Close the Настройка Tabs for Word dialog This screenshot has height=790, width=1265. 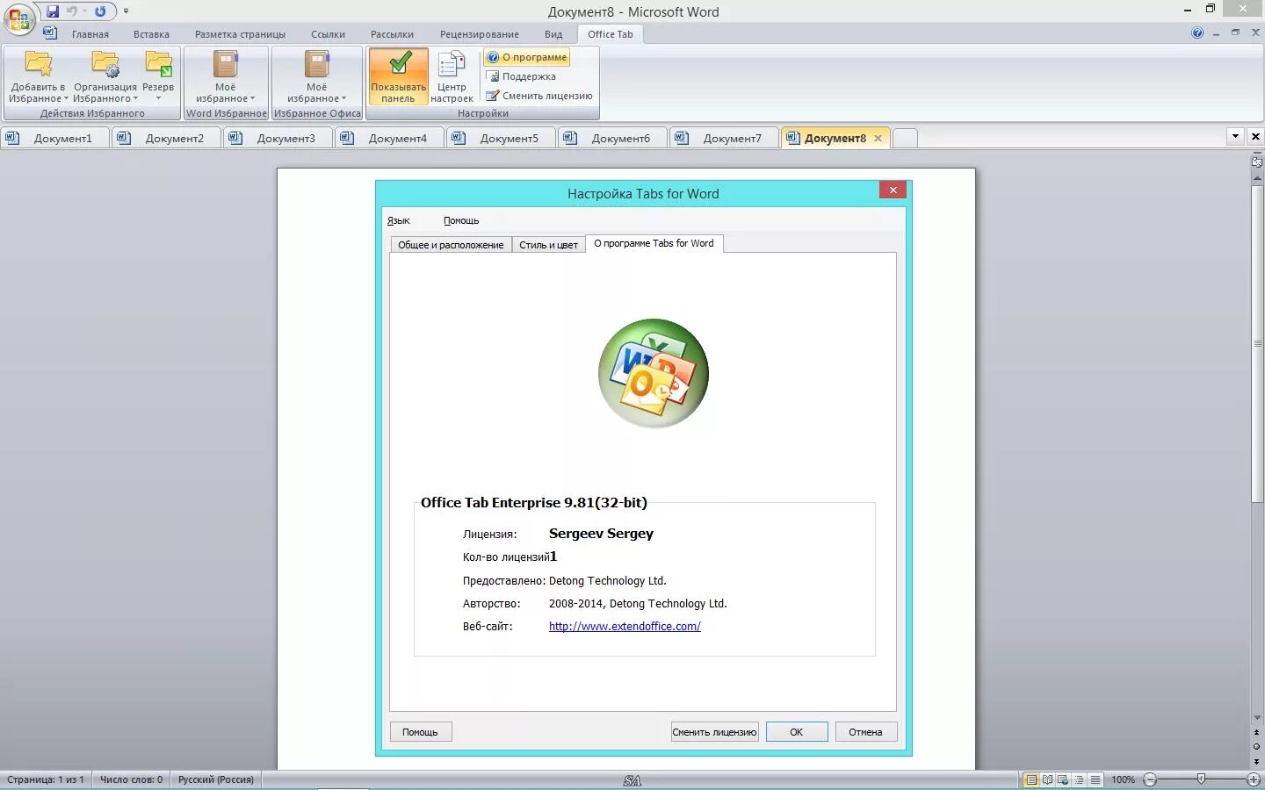(x=893, y=190)
